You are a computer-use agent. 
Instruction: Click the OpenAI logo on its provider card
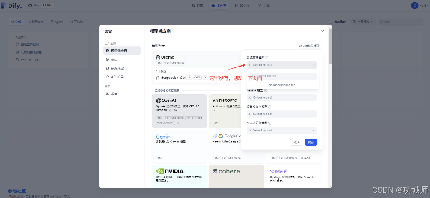click(165, 100)
